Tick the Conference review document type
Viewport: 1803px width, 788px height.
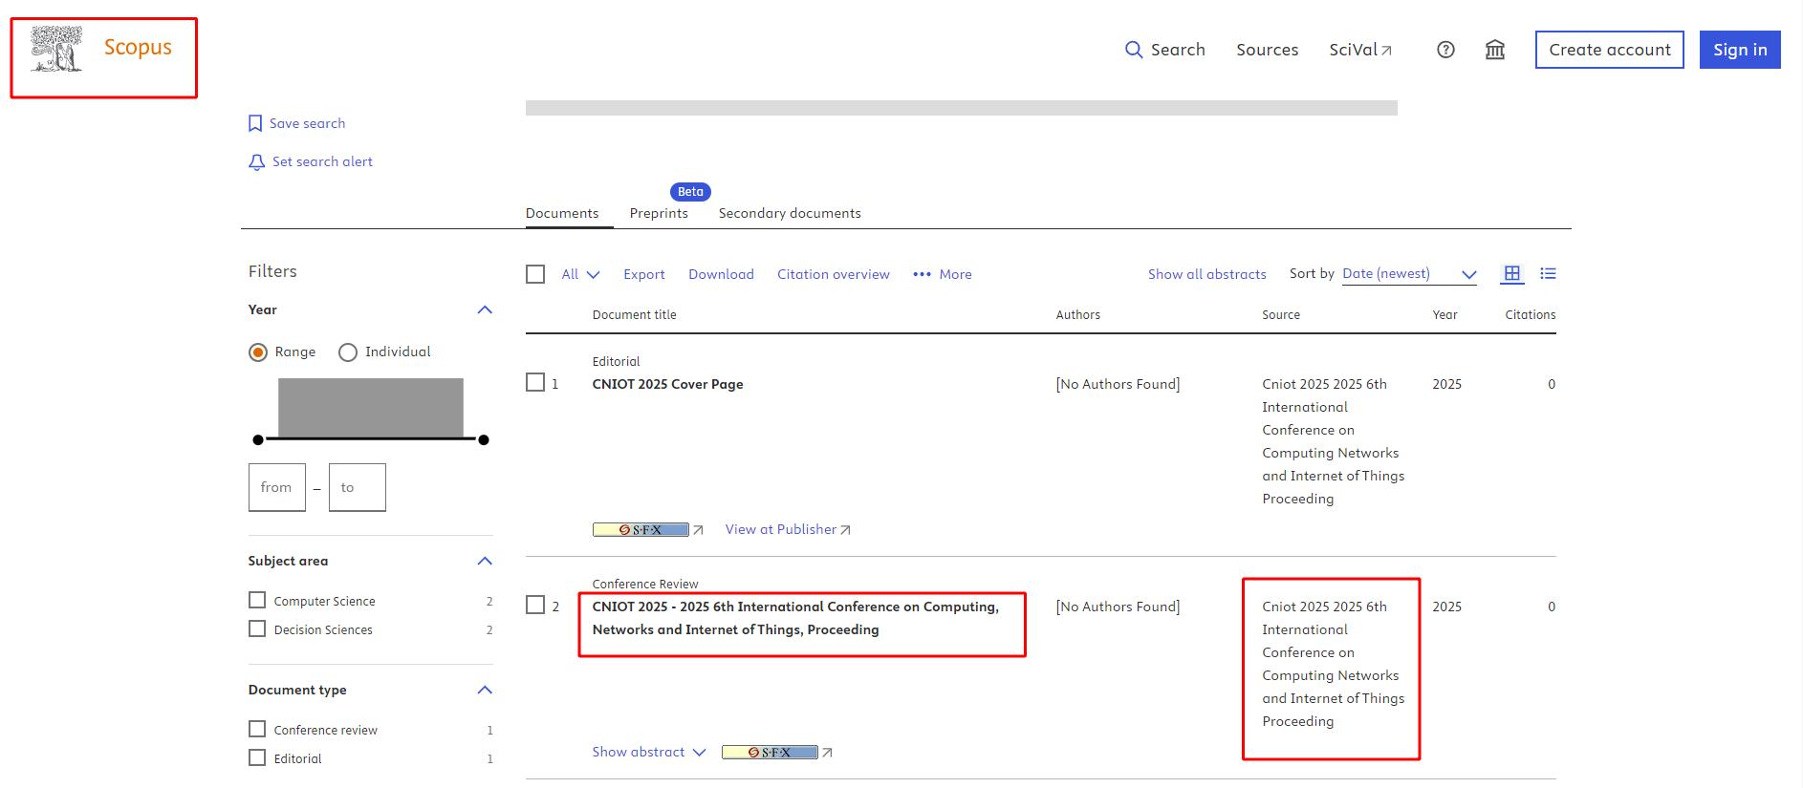tap(257, 729)
